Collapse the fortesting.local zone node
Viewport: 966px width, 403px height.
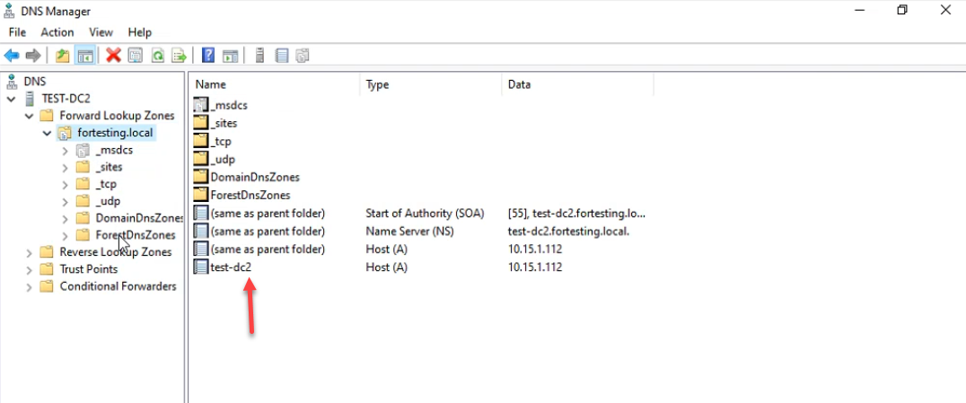pos(47,133)
